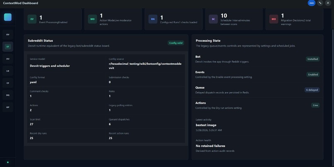The image size is (334, 167).
Task: Click the Queue row title
Action: [200, 88]
